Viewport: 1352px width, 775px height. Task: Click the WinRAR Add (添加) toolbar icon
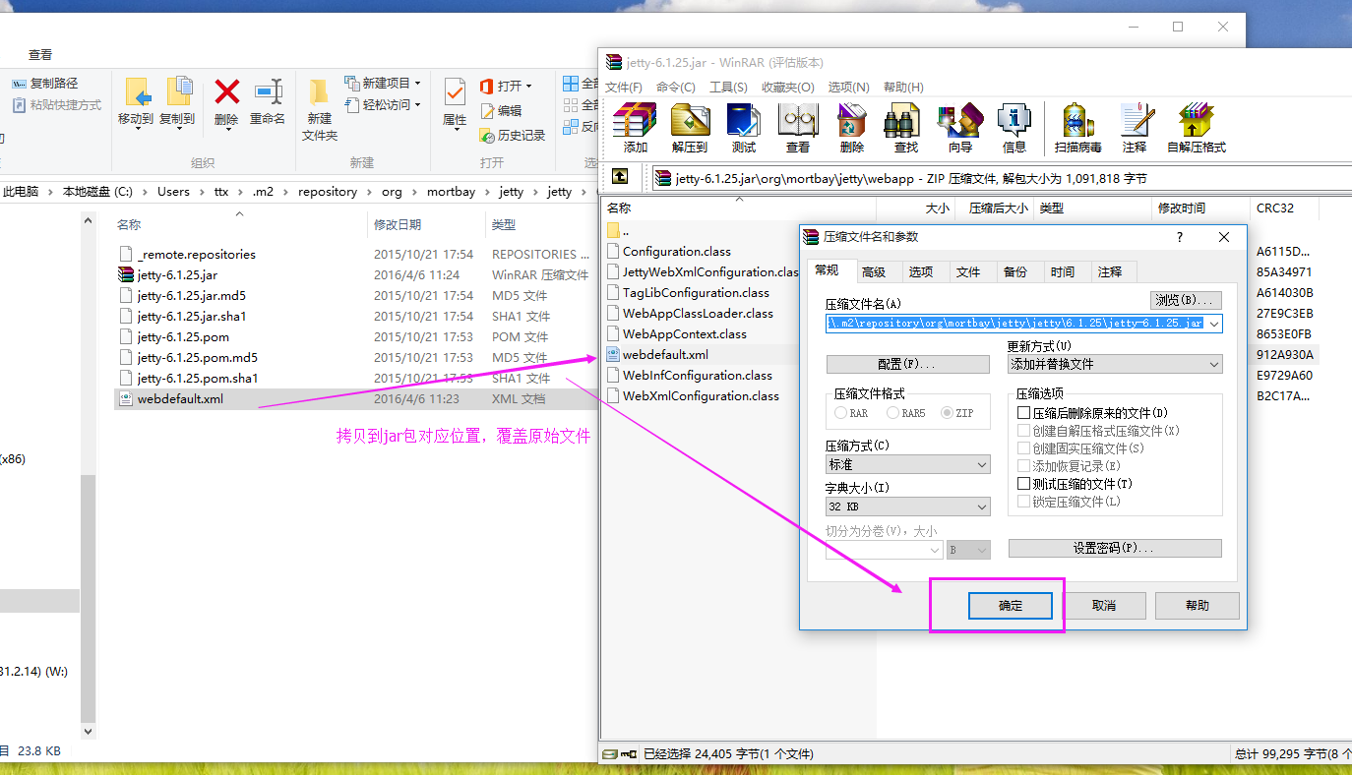(635, 121)
